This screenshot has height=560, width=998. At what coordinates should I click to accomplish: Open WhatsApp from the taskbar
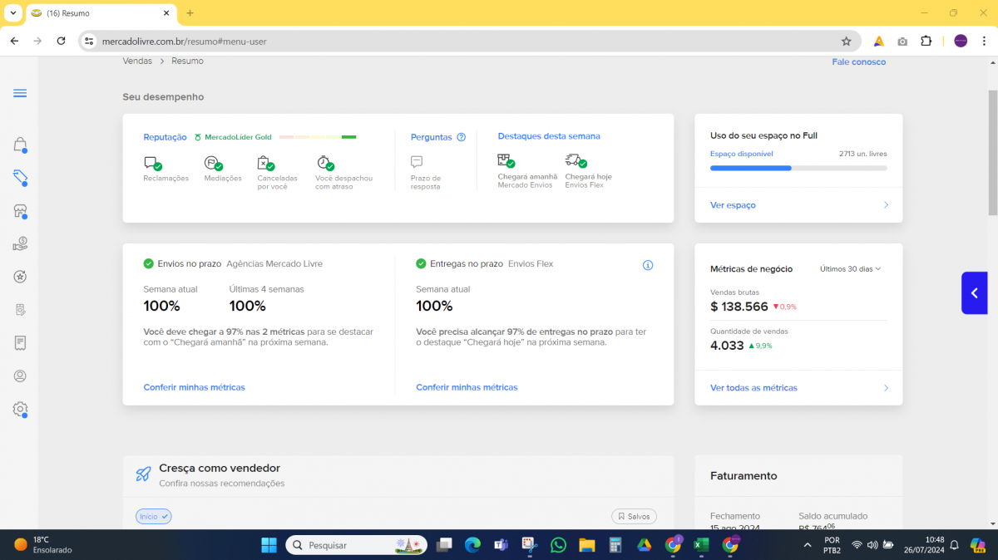(558, 545)
